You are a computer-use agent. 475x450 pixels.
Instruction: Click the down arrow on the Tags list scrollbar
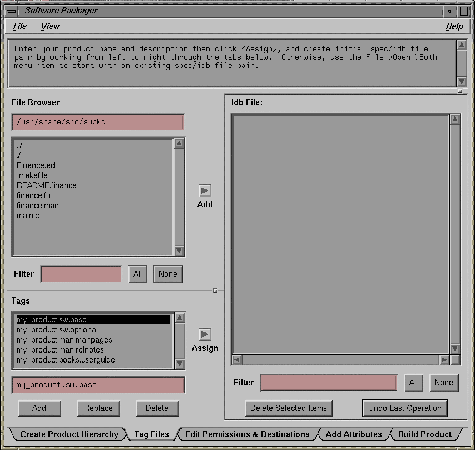(x=179, y=365)
